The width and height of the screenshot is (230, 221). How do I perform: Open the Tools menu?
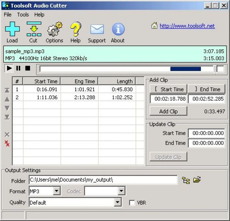23,15
